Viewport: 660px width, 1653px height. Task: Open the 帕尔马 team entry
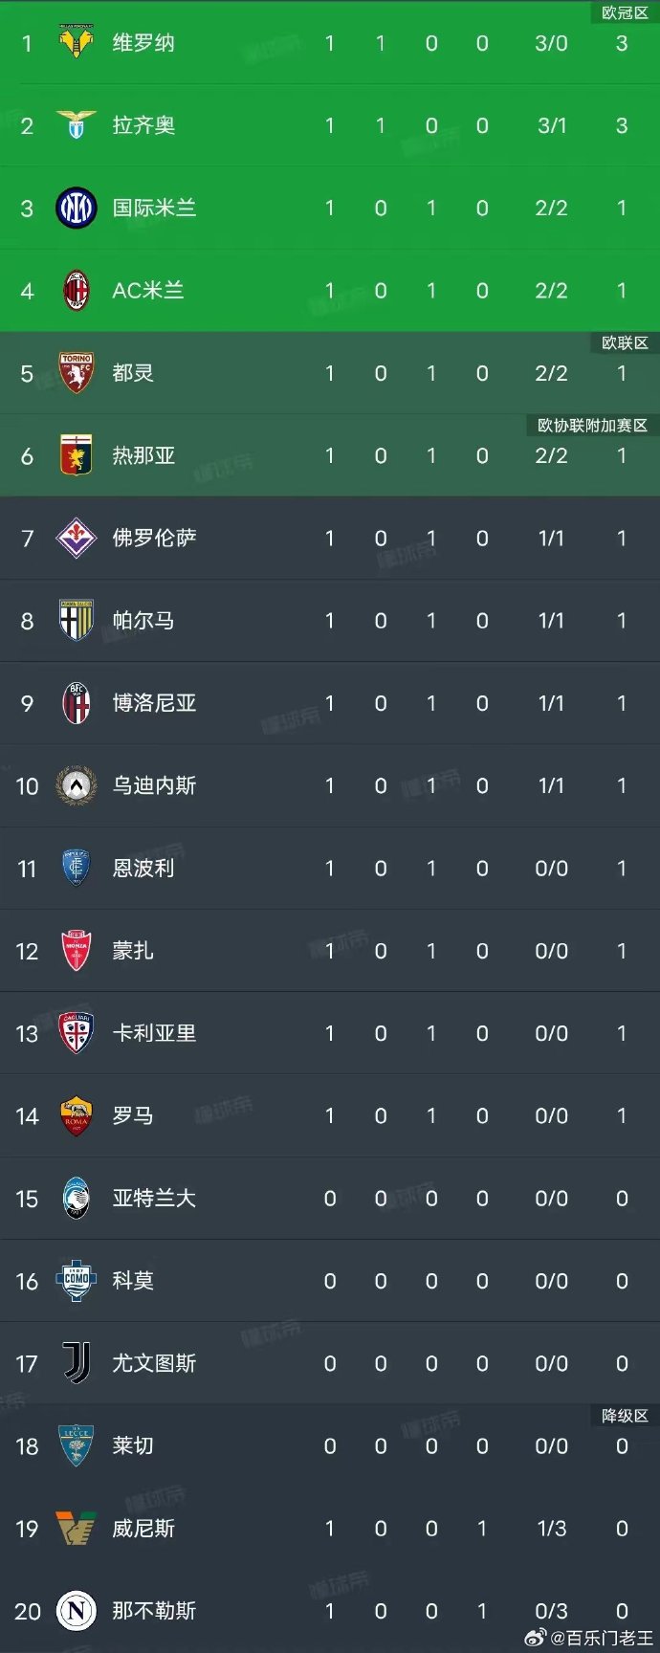(x=142, y=621)
